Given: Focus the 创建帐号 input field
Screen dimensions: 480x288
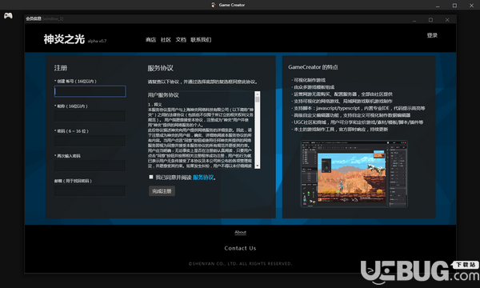Looking at the screenshot, I should [x=90, y=91].
